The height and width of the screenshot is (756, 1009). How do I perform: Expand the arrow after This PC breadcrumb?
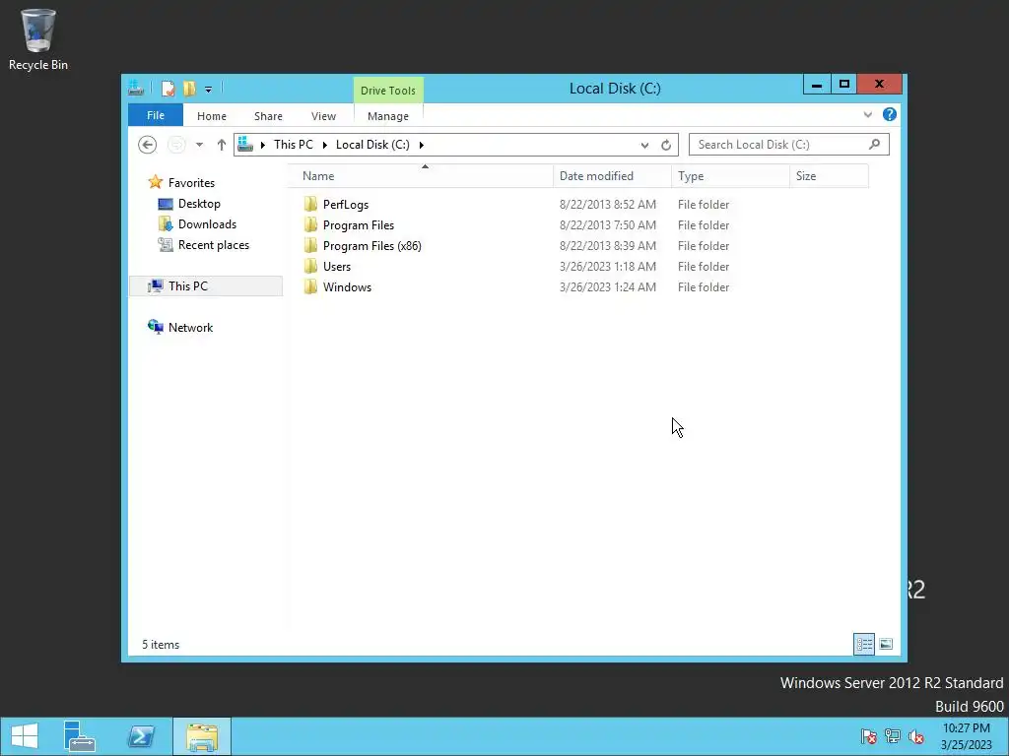324,145
